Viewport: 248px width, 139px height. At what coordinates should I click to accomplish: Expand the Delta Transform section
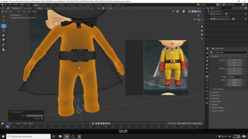tap(218, 89)
